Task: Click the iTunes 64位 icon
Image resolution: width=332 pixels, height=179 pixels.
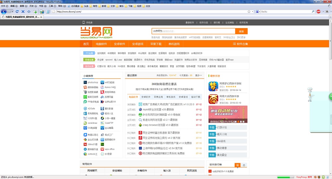Action: pyautogui.click(x=102, y=87)
